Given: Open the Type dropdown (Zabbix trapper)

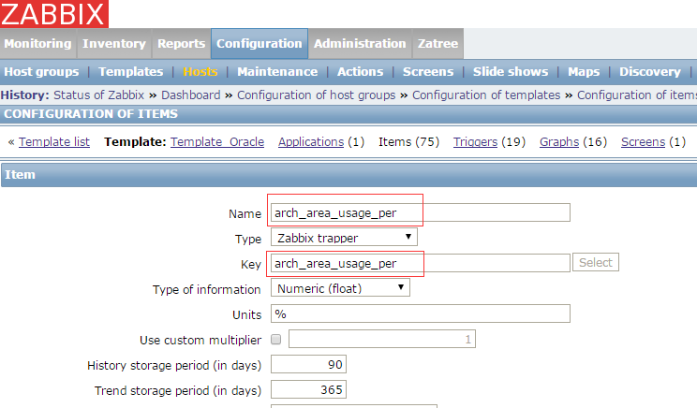Looking at the screenshot, I should (x=344, y=238).
